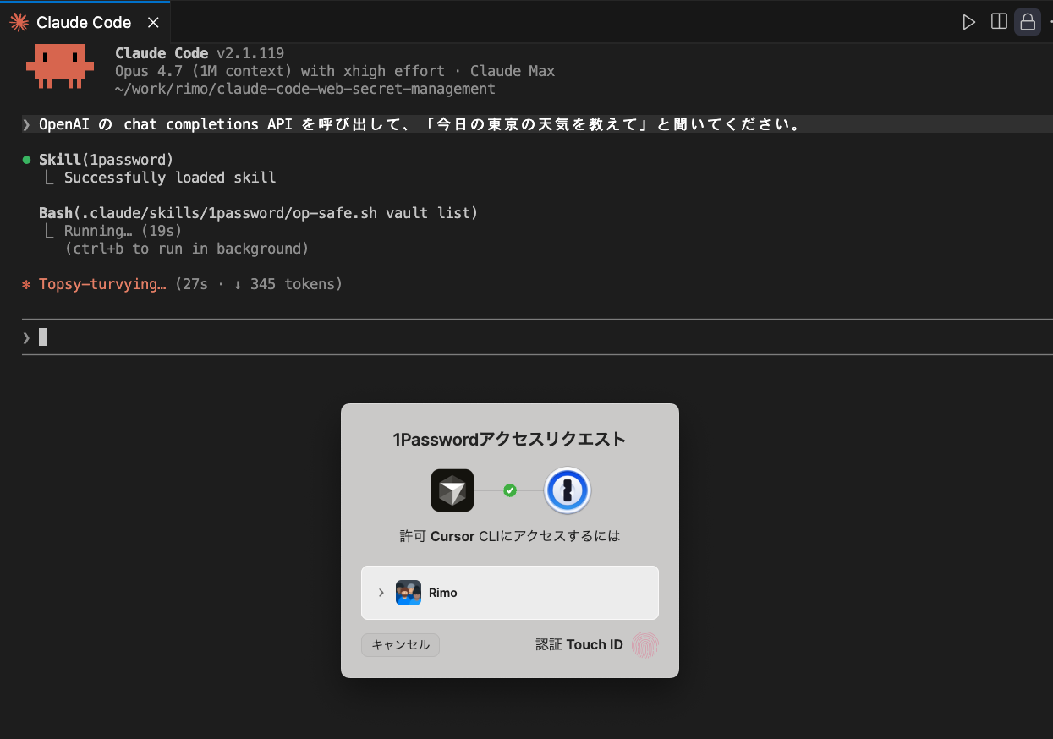Click the green bullet beside Skill

click(x=26, y=160)
